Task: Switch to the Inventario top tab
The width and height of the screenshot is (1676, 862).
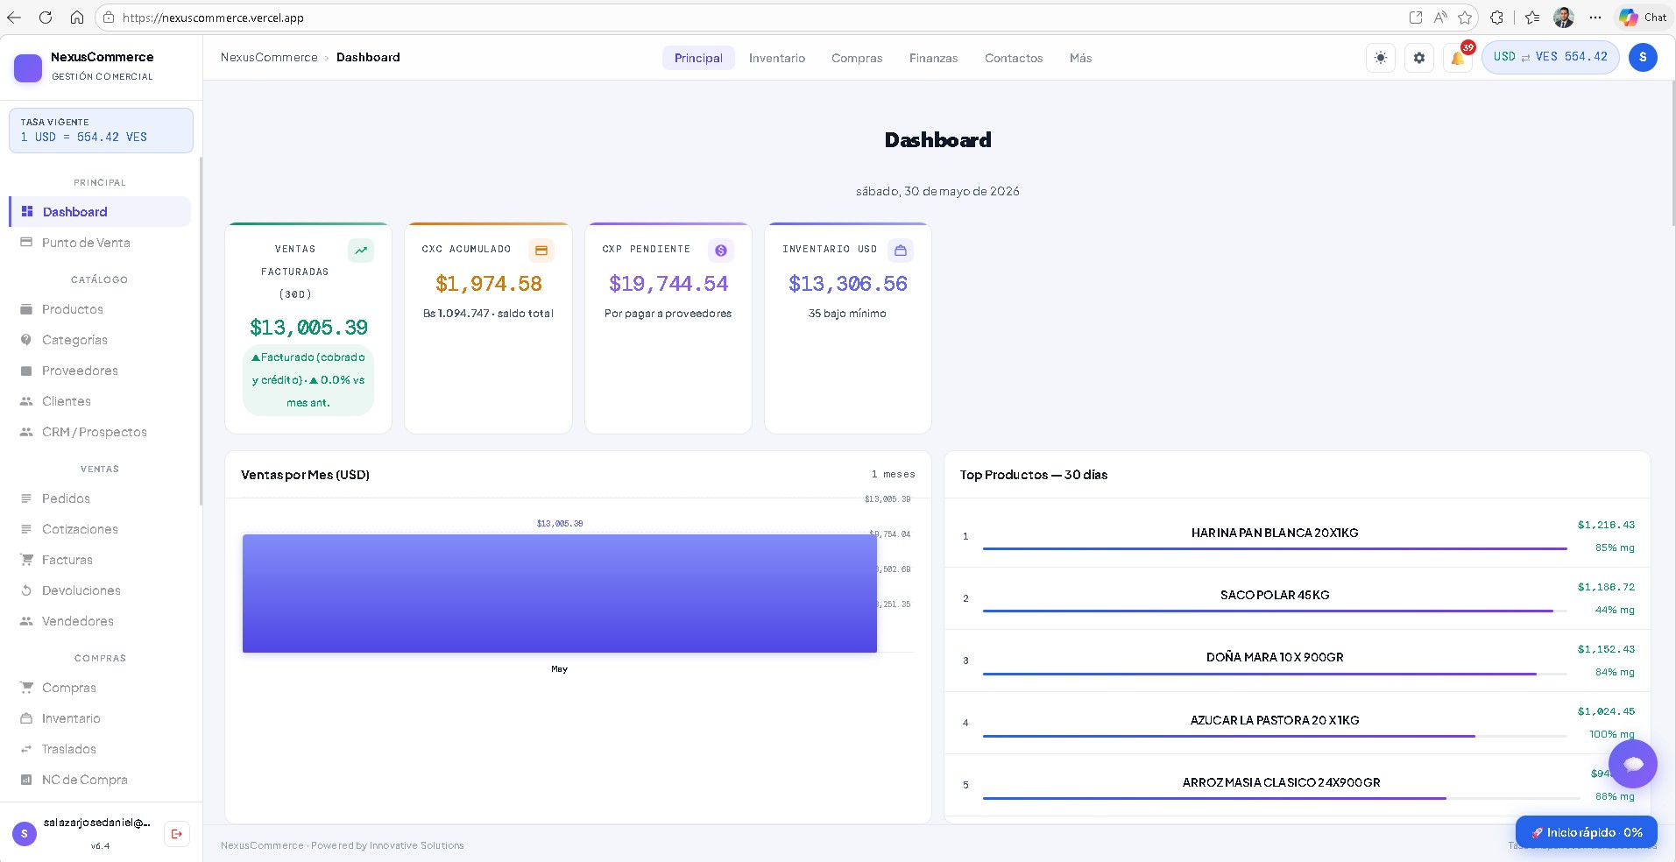Action: [x=777, y=58]
